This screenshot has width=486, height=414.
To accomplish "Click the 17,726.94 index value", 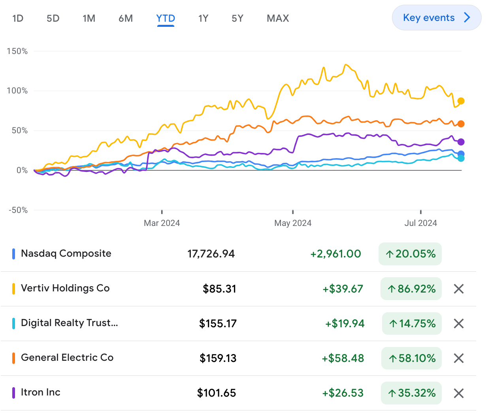I will (211, 254).
